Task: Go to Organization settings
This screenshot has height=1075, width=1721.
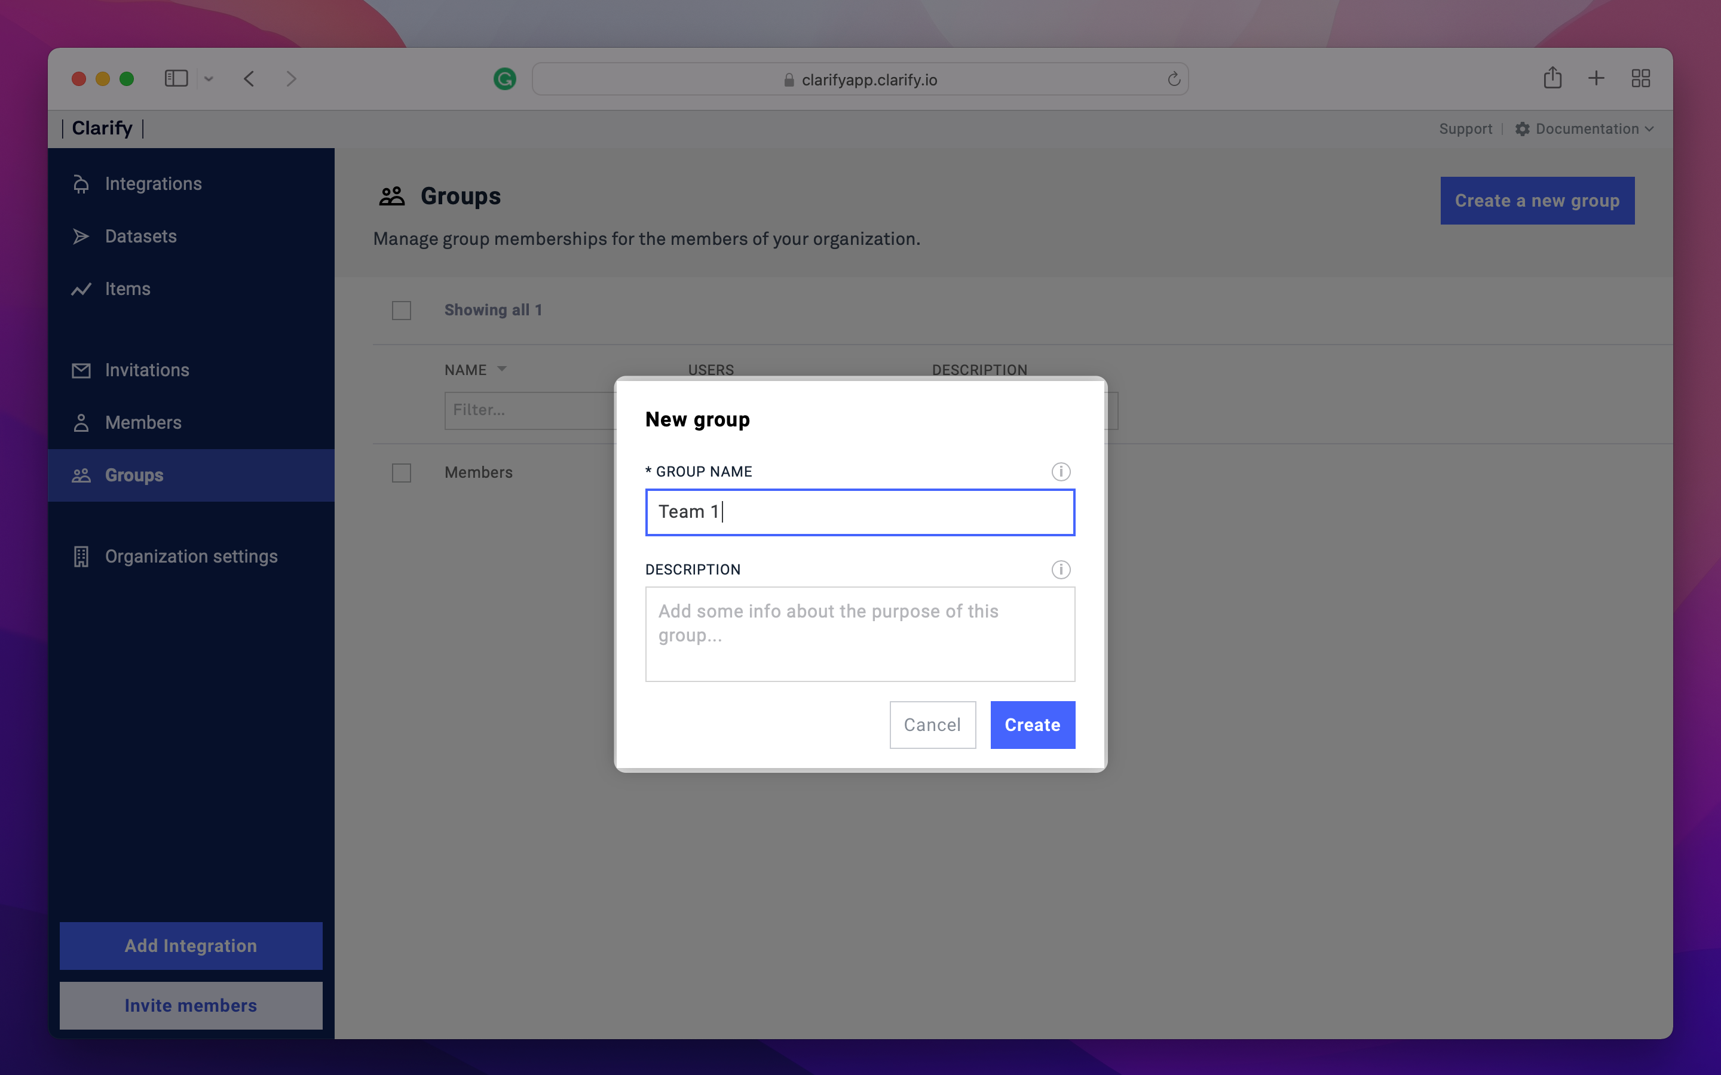Action: (x=191, y=556)
